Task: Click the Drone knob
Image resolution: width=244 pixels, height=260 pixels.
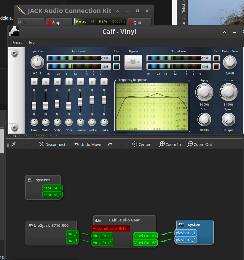Action: point(229,92)
